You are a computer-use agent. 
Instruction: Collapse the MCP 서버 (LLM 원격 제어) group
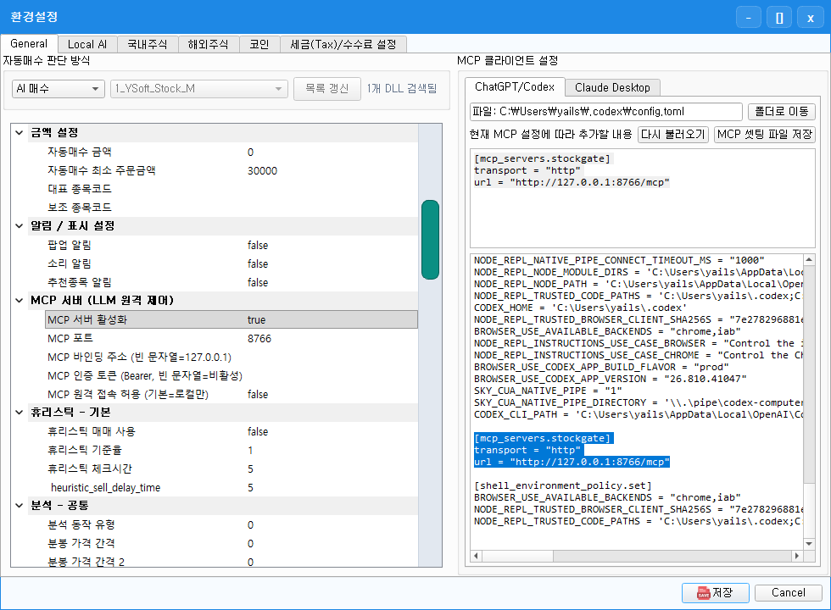pos(19,300)
